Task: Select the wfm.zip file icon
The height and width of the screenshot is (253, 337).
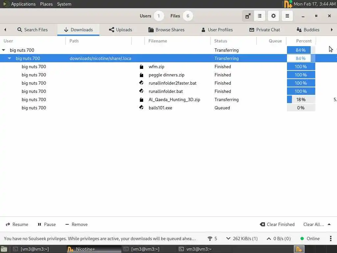Action: point(142,67)
